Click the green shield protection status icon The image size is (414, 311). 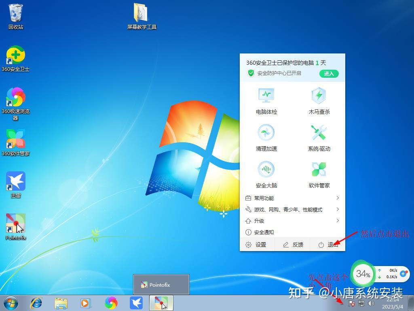tap(251, 73)
